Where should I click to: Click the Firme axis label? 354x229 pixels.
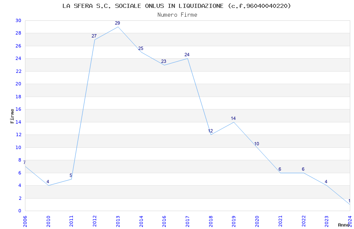[x=12, y=116]
